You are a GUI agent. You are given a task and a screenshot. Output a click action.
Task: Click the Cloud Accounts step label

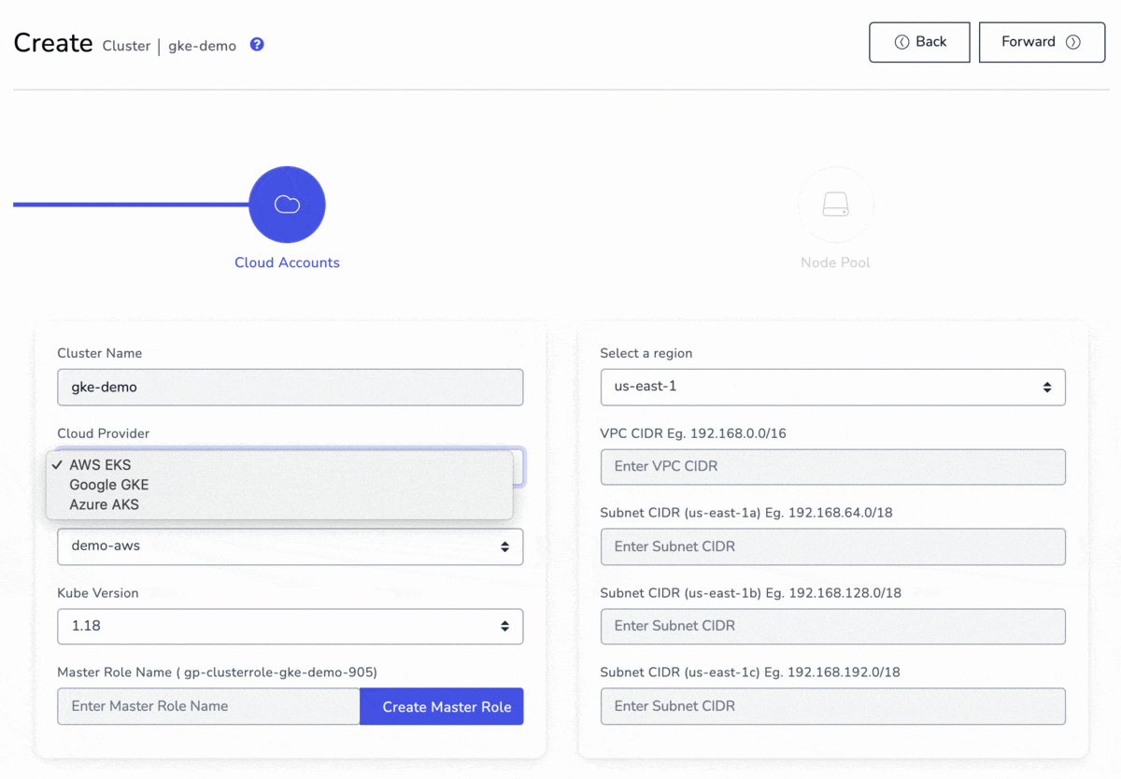point(287,262)
